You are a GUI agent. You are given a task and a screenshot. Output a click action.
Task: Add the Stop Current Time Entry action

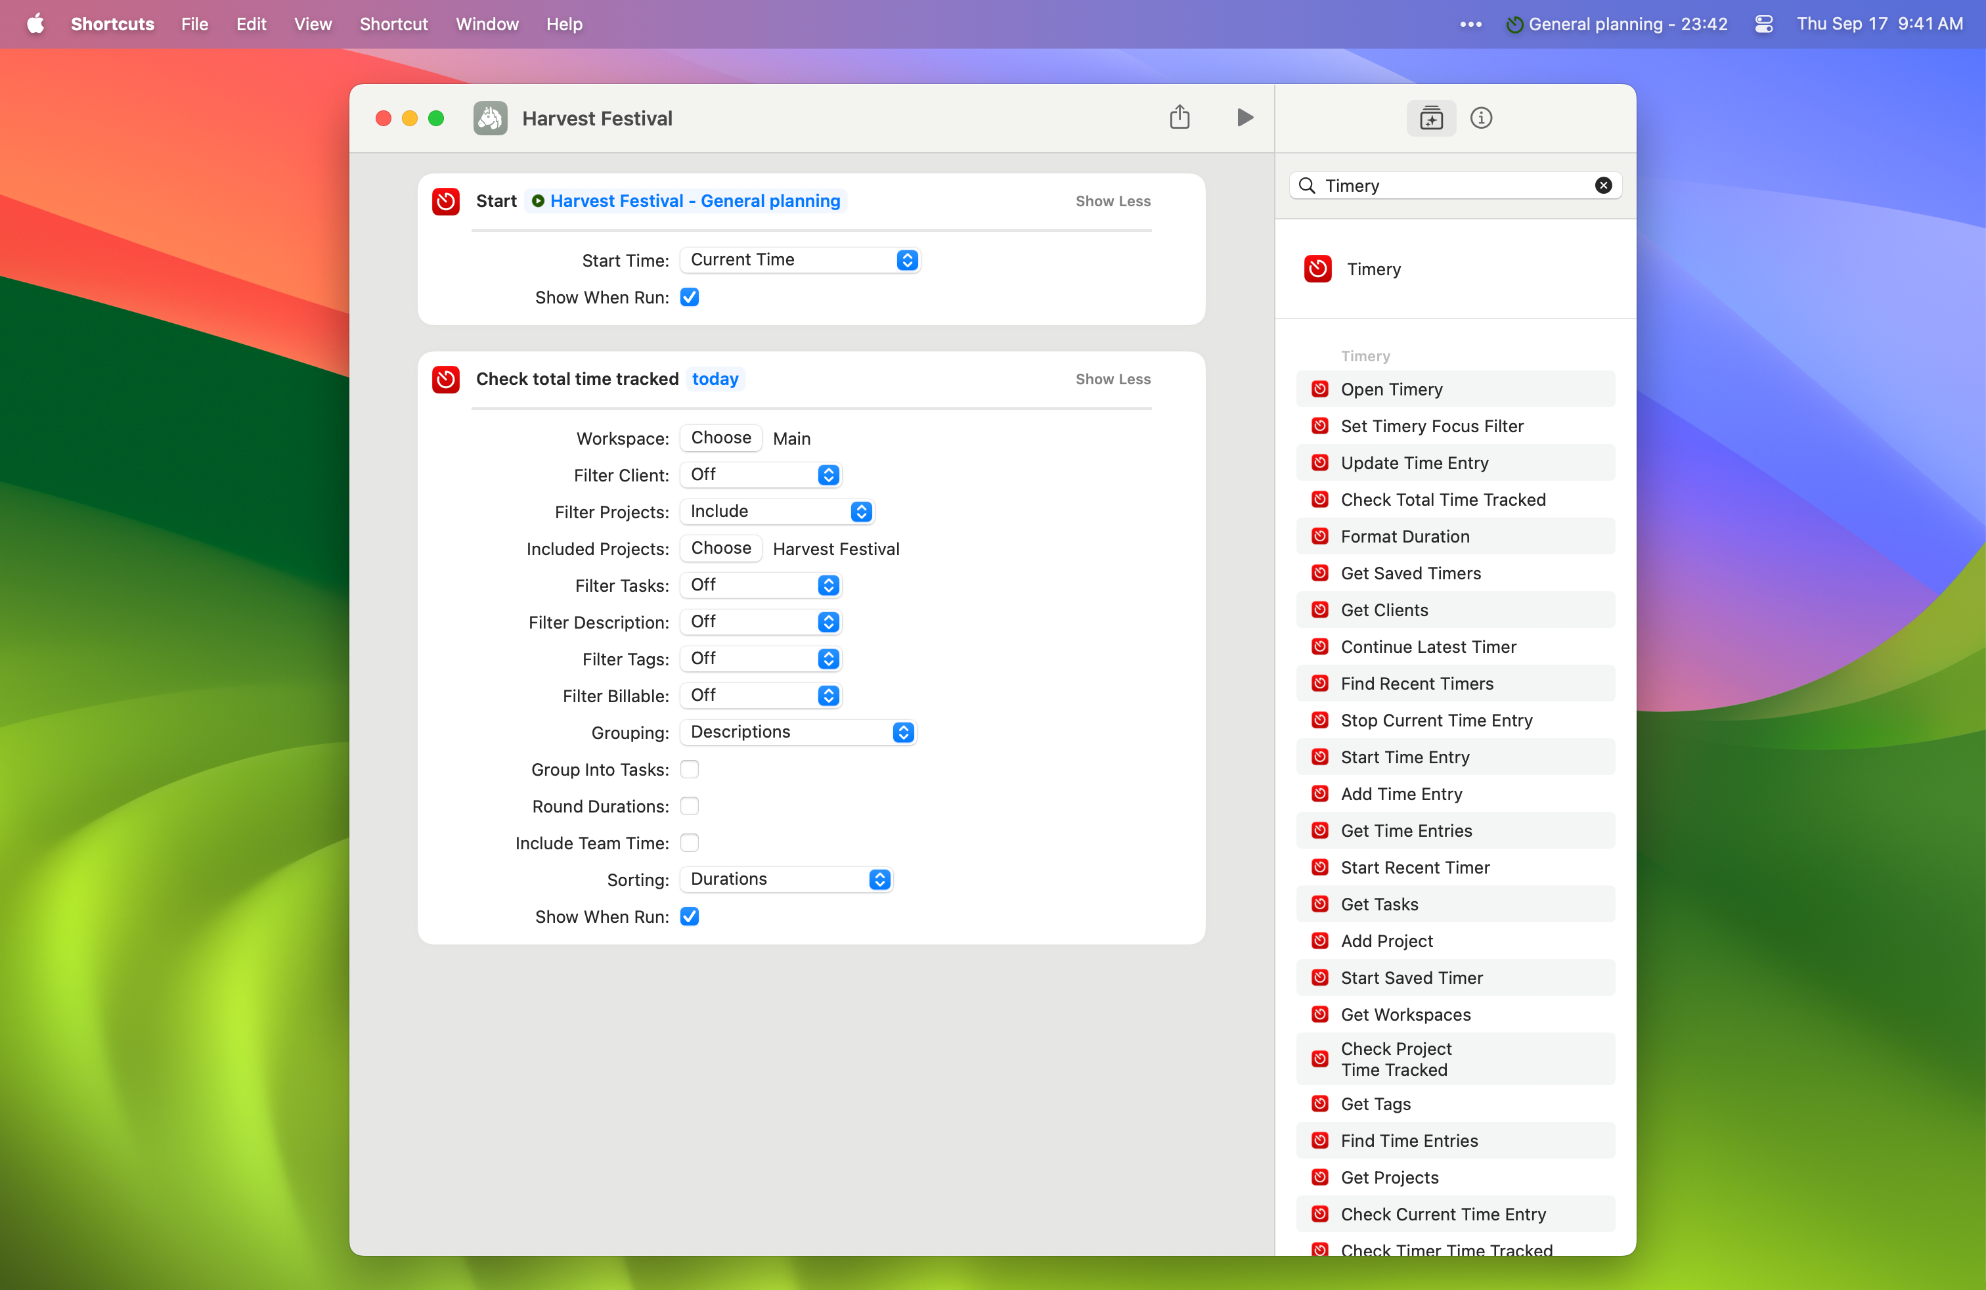point(1455,719)
